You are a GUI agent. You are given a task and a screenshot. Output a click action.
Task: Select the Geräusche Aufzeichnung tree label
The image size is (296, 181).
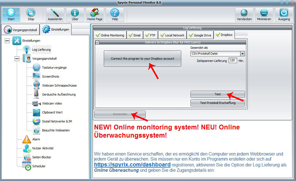[59, 94]
